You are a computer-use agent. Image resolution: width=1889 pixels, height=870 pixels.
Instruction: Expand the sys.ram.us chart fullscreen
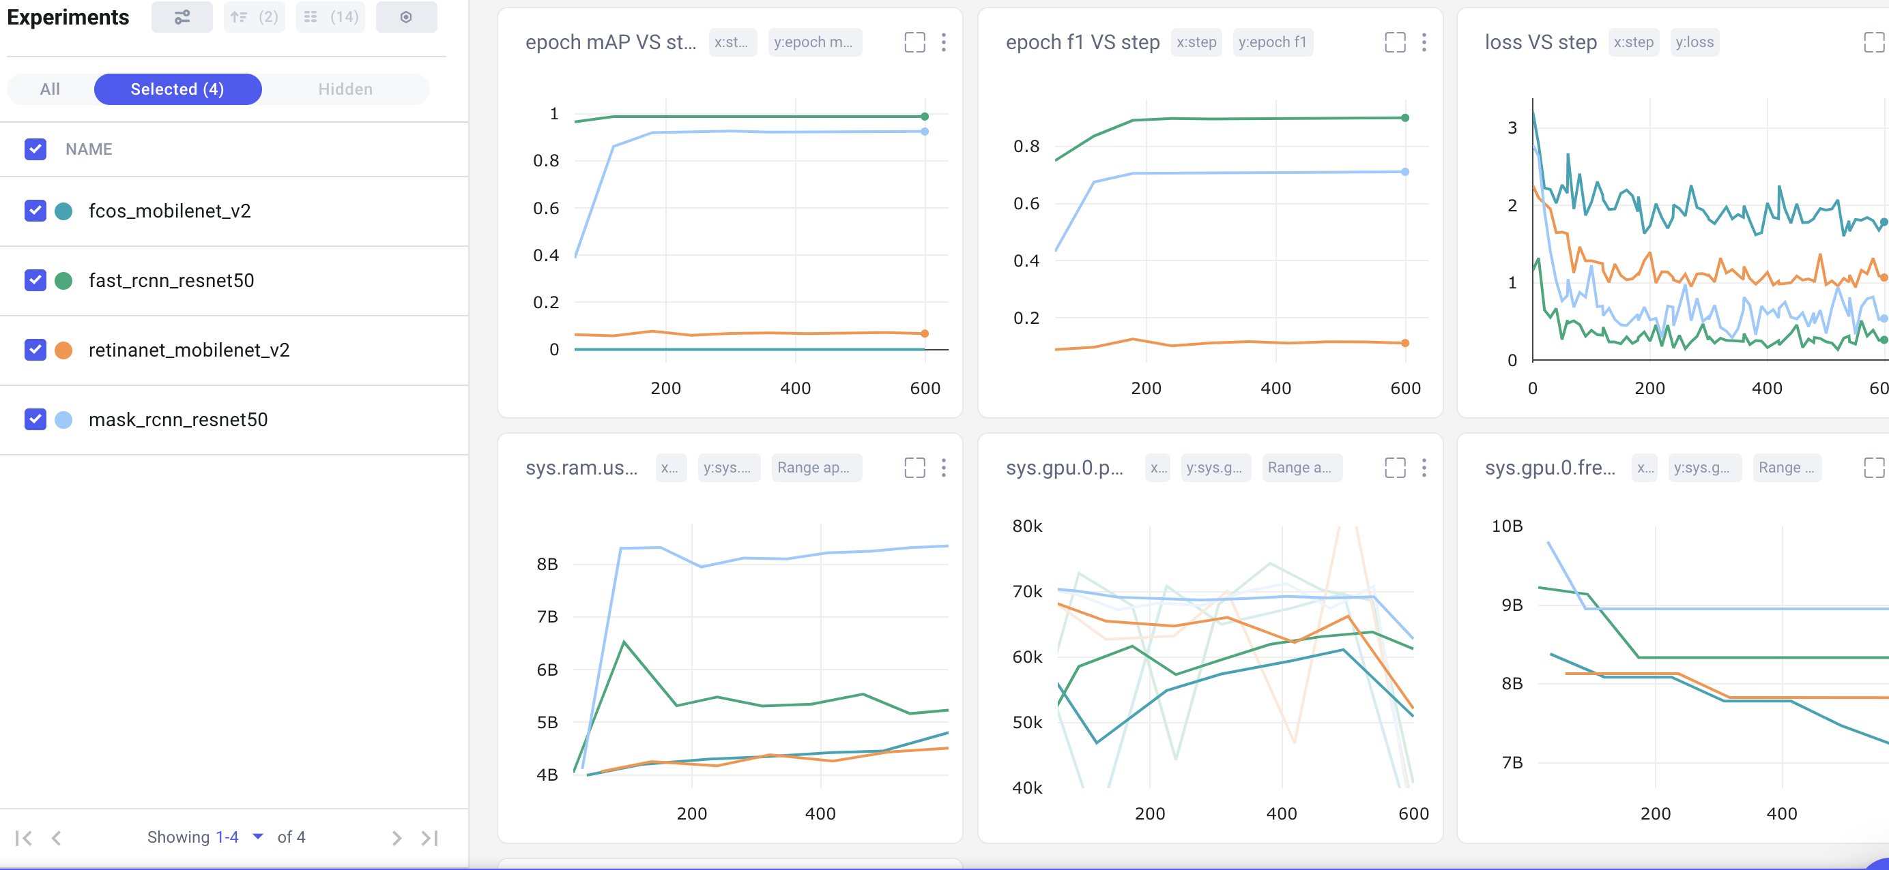coord(914,468)
